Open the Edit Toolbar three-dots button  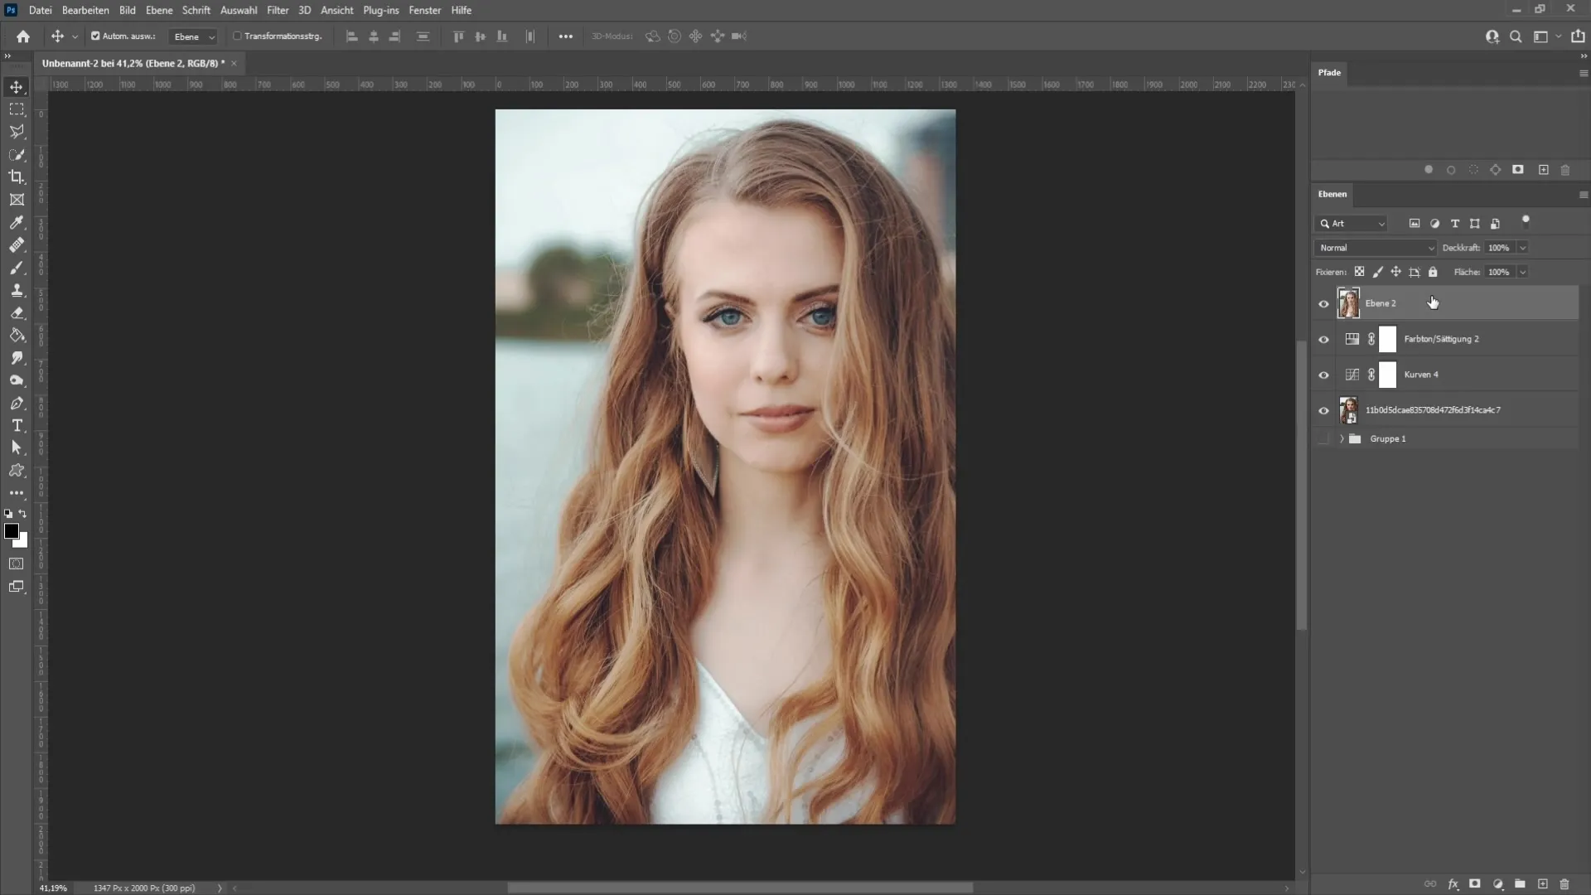pos(17,492)
